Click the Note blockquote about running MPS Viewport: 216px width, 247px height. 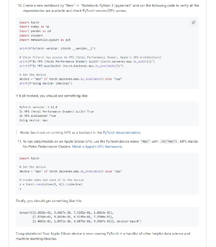(80, 132)
